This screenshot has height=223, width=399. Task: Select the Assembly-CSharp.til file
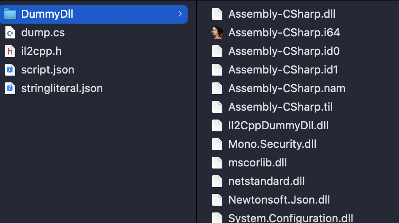280,107
